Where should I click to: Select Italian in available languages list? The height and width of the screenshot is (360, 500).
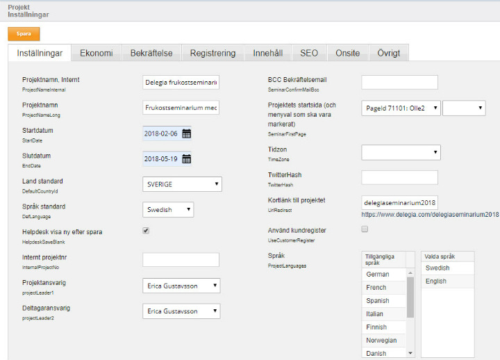tap(384, 314)
